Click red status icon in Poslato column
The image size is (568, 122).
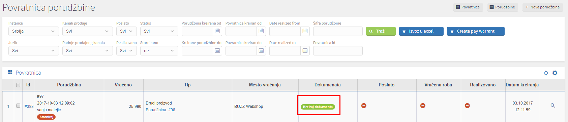(364, 106)
